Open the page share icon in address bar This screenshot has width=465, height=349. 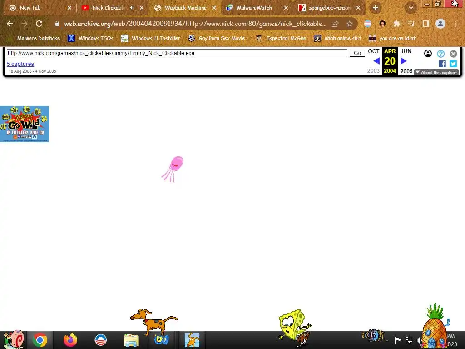335,24
